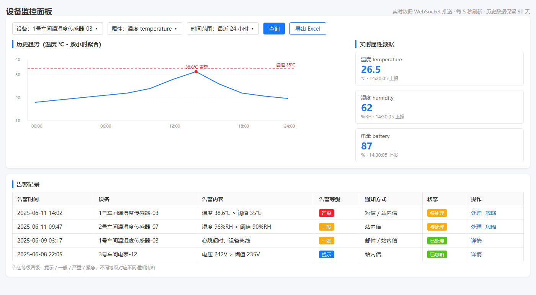The width and height of the screenshot is (536, 295).
Task: Click the timestamp 2025-06-09 03:17
Action: pyautogui.click(x=40, y=241)
